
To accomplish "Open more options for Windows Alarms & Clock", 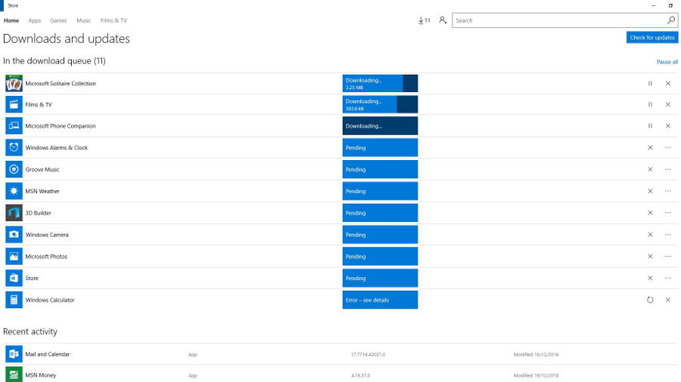I will point(668,148).
